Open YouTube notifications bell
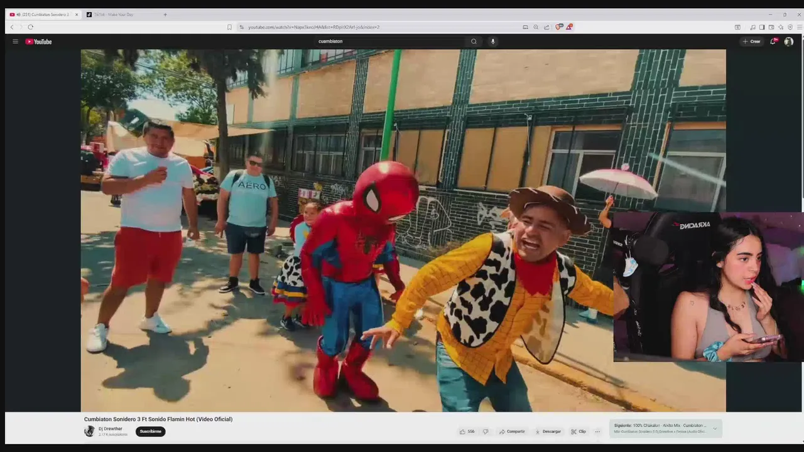Viewport: 804px width, 452px height. (x=773, y=41)
